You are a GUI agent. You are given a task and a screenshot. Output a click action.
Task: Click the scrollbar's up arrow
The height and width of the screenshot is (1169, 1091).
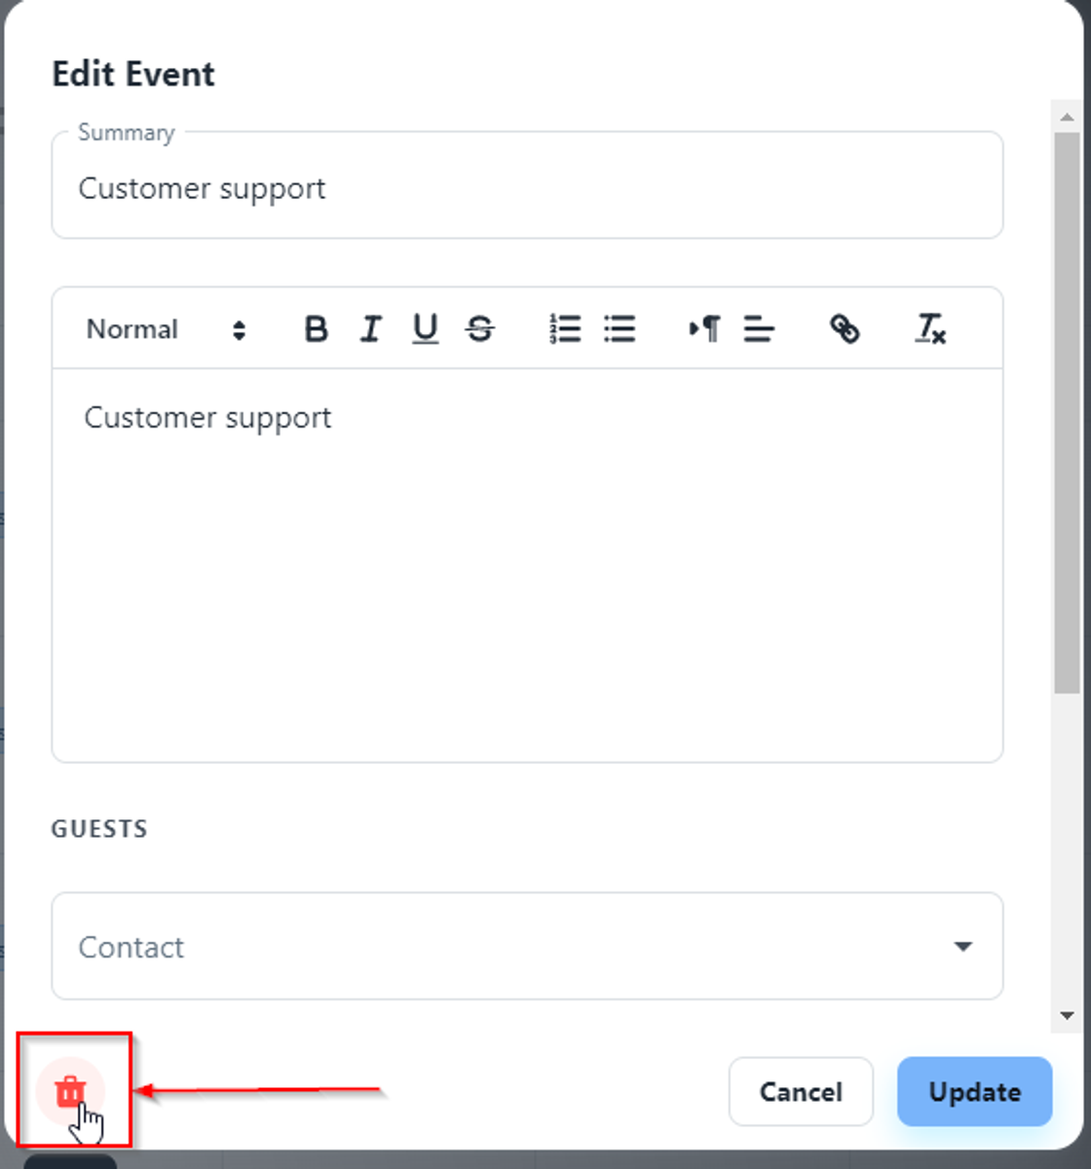click(1067, 117)
